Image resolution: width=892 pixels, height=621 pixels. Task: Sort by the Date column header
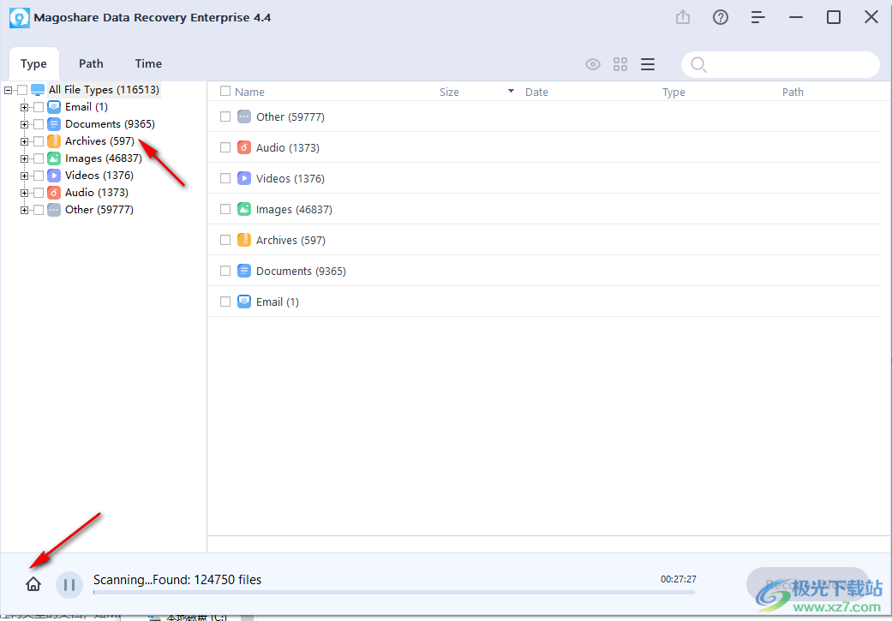[536, 93]
